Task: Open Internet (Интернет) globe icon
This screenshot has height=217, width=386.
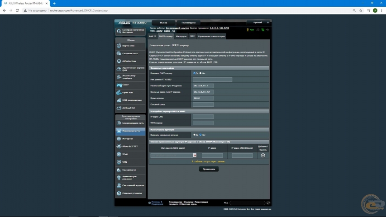Action: tap(119, 139)
